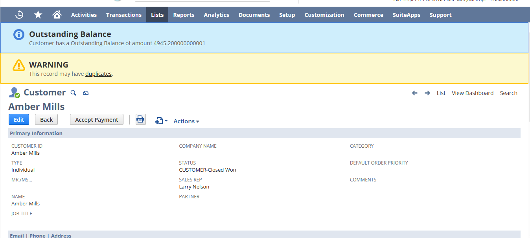Click the Edit button
Image resolution: width=530 pixels, height=238 pixels.
click(x=19, y=120)
